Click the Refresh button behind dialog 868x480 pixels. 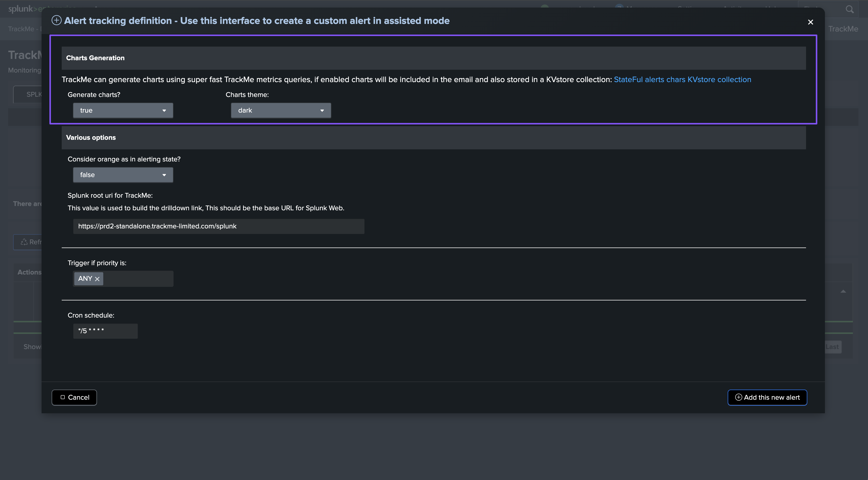click(28, 242)
